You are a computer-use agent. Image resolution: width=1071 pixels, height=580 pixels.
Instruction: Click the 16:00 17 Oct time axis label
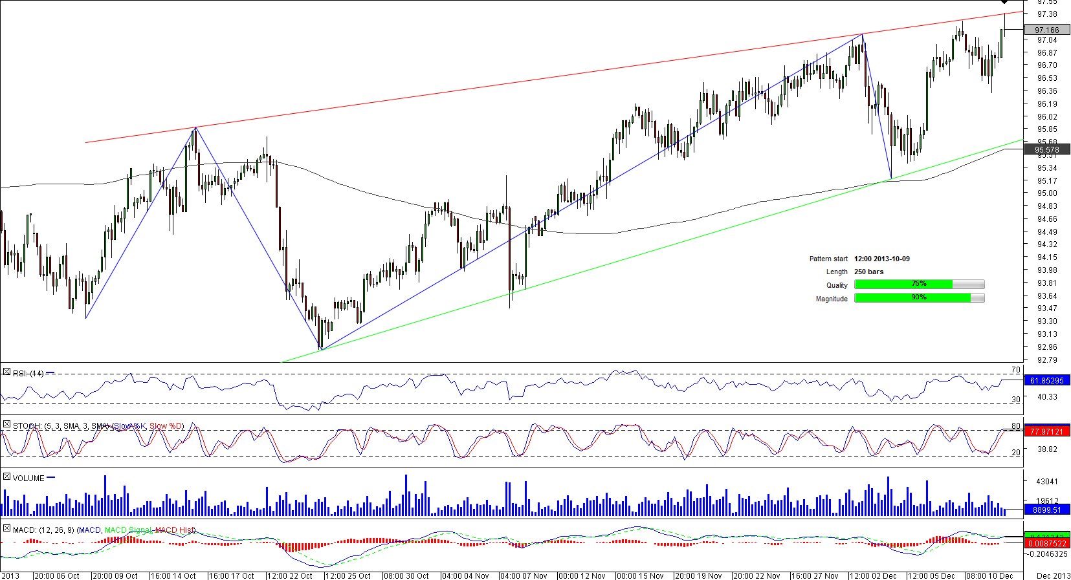pos(232,575)
